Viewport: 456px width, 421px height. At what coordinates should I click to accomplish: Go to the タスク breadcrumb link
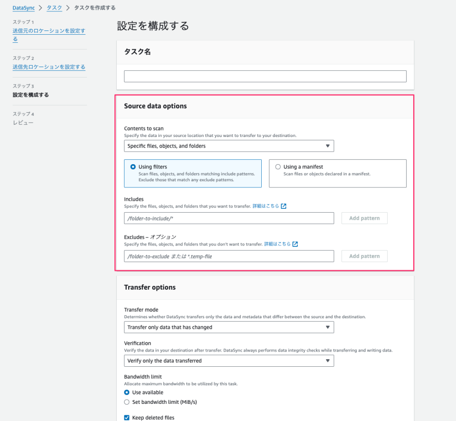(54, 8)
